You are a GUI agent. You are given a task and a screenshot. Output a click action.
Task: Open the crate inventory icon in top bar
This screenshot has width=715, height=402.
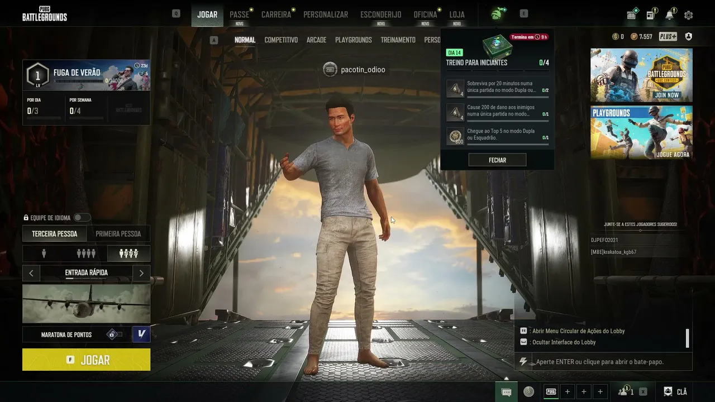(x=632, y=15)
